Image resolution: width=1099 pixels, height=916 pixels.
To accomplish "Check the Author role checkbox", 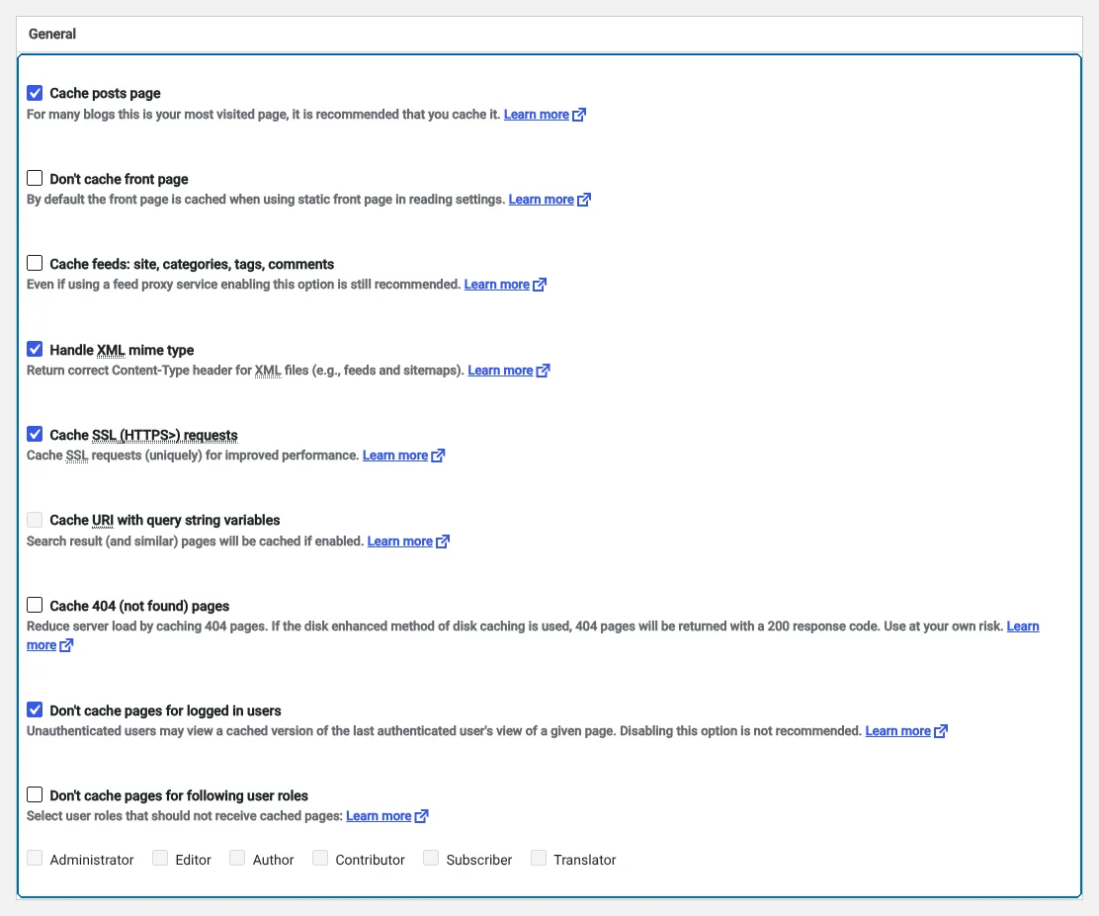I will [x=237, y=859].
